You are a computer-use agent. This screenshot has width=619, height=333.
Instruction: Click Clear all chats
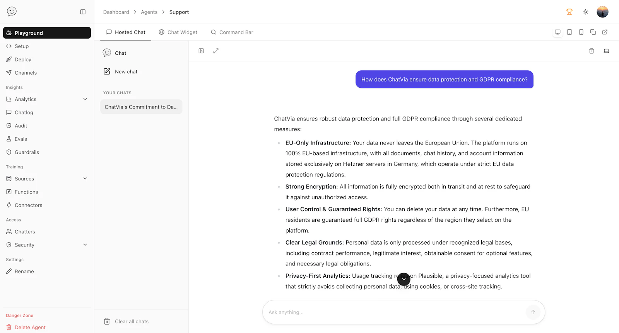coord(126,321)
